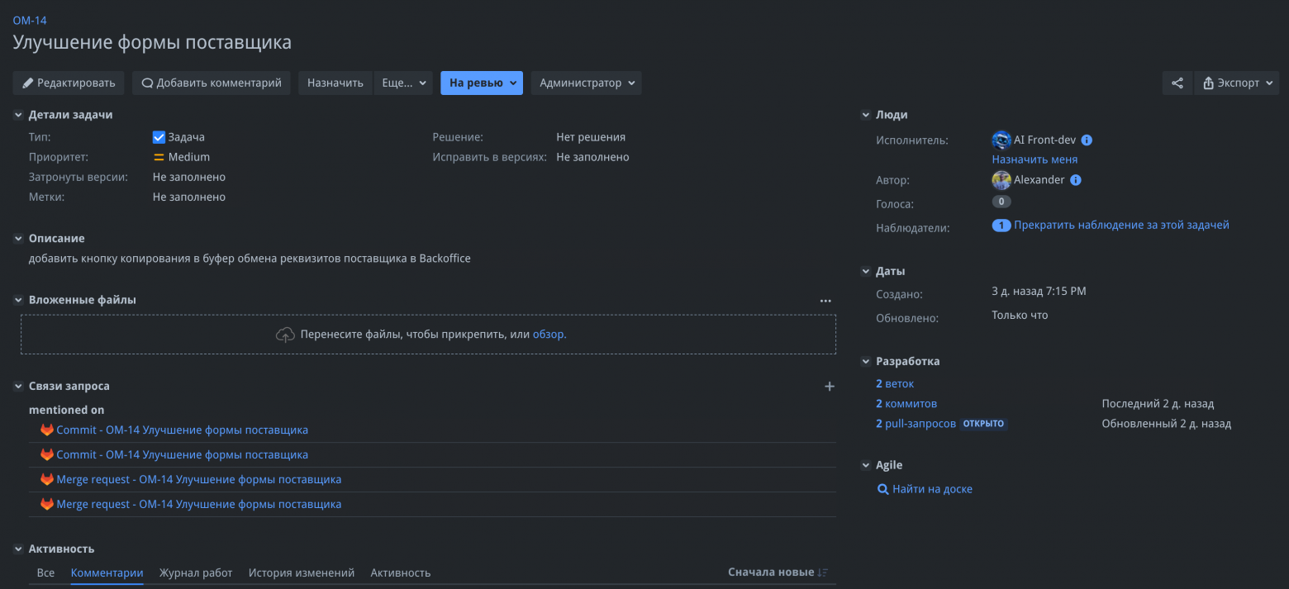Click the votes count badge
This screenshot has height=589, width=1289.
1001,202
